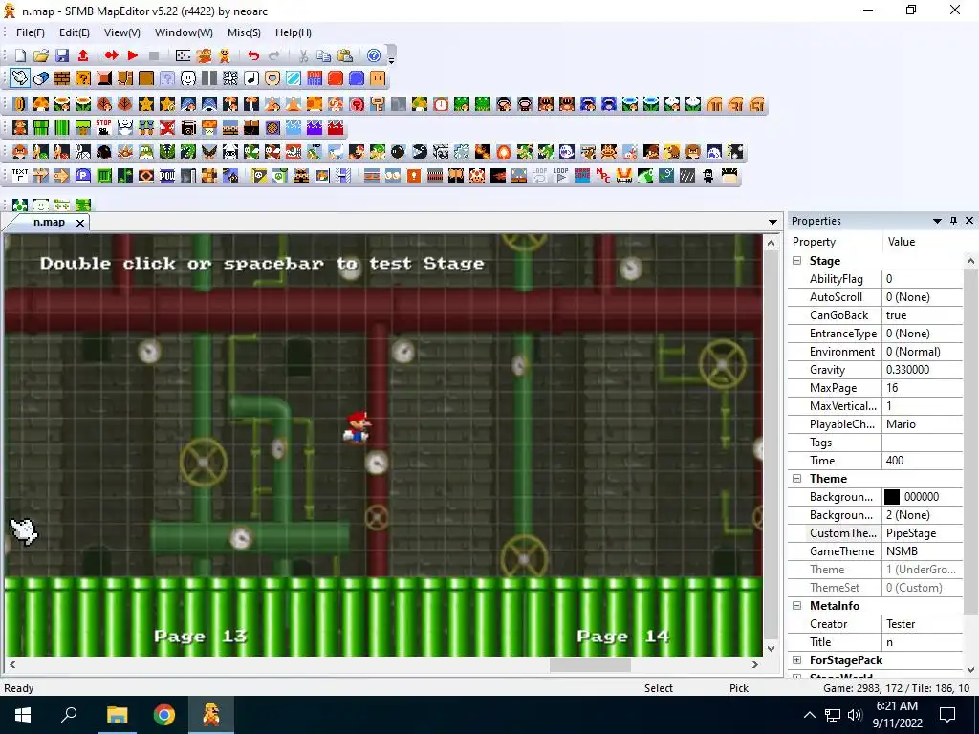Select the Yoshi egg icon

click(20, 205)
